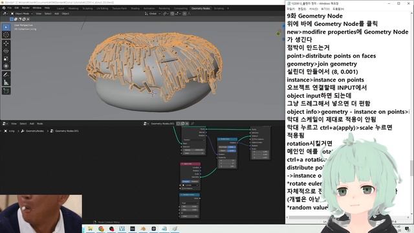Open Notepad file menu 파일(F)
This screenshot has width=414, height=233.
coord(290,9)
